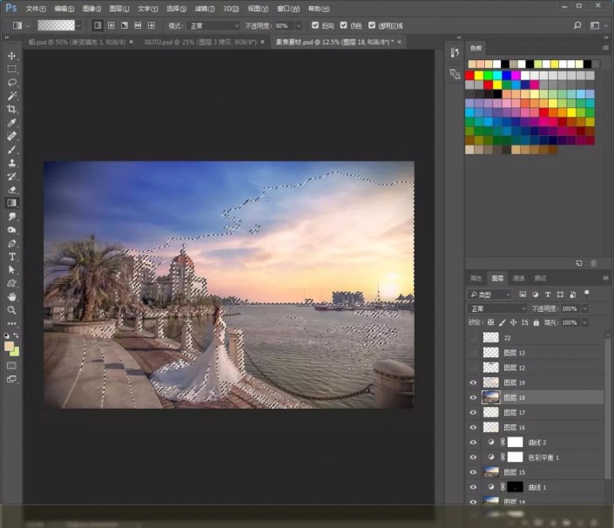
Task: Open layer filter type dropdown
Action: pyautogui.click(x=489, y=294)
